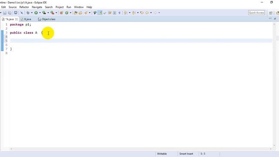Screen dimensions: 279x157
Task: Click the Coverage launch icon
Action: [44, 13]
